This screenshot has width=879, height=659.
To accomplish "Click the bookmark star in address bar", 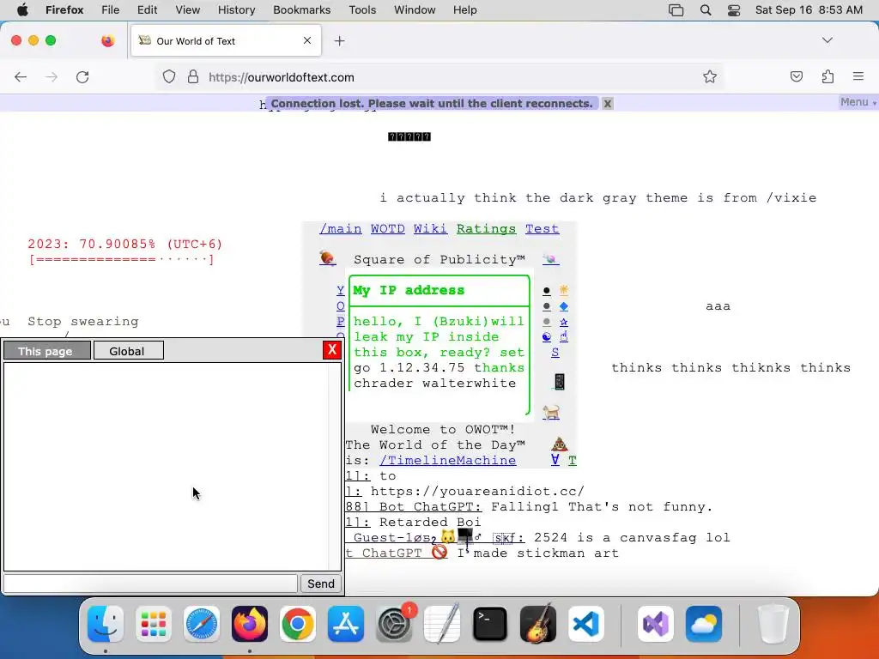I will pos(710,76).
